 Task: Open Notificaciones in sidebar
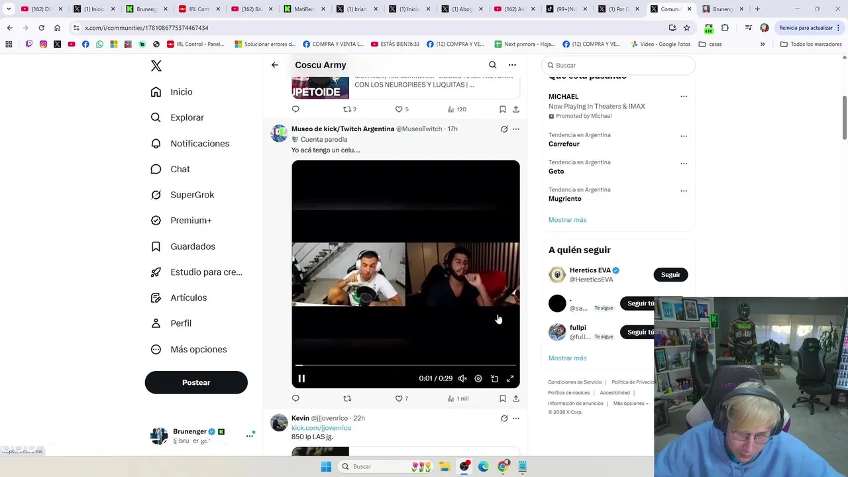[190, 143]
